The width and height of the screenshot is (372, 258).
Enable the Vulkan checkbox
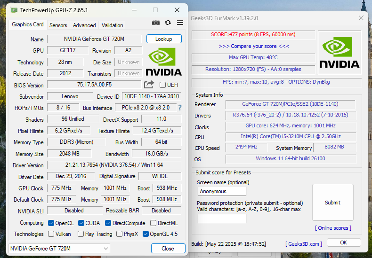51,234
